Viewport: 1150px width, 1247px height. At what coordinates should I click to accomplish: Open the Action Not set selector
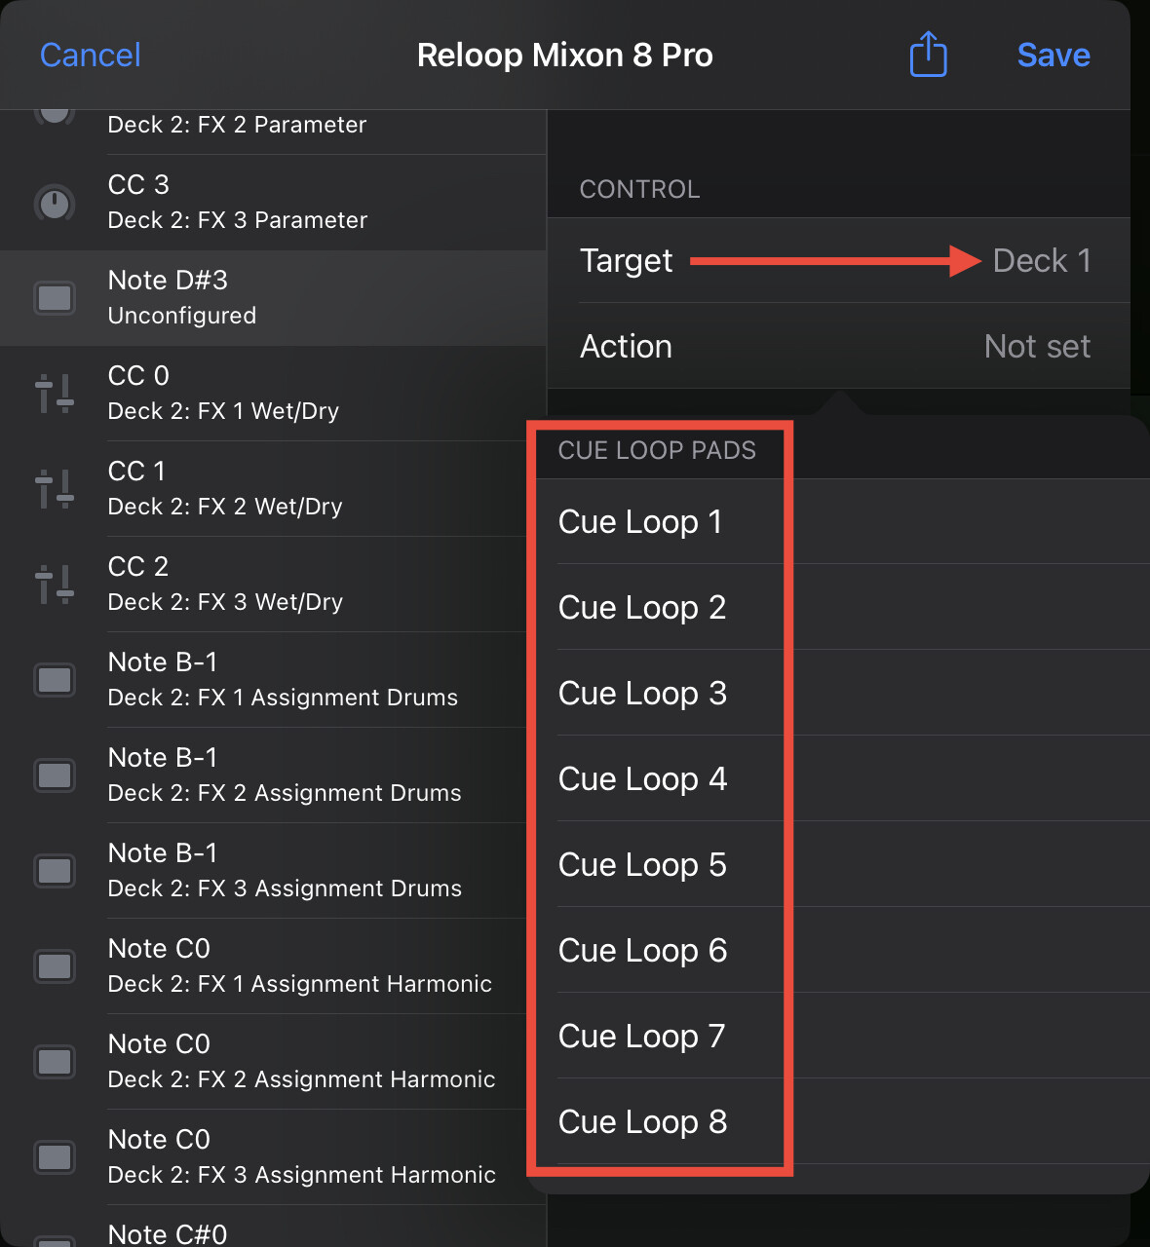click(838, 346)
